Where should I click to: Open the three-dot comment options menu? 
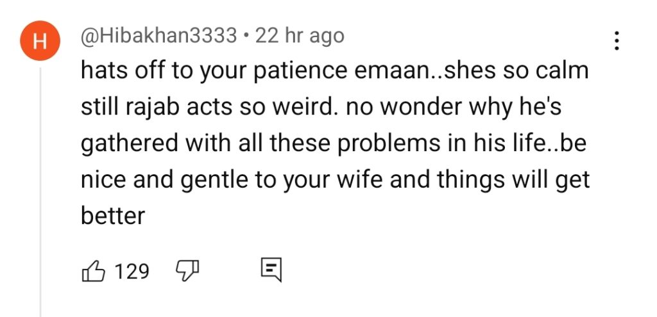(x=617, y=40)
